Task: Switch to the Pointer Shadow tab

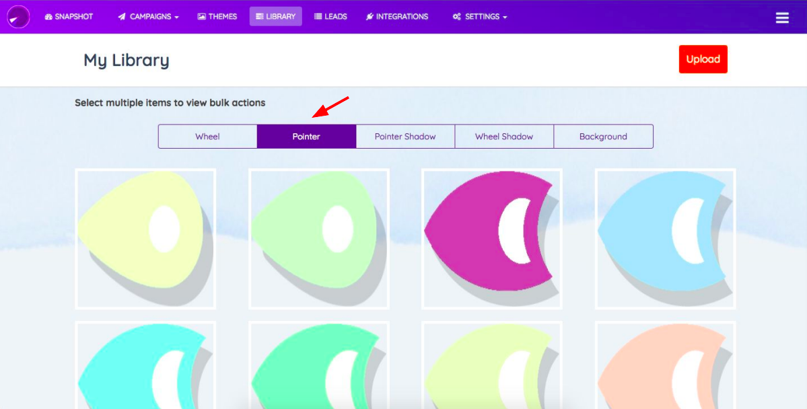Action: 405,137
